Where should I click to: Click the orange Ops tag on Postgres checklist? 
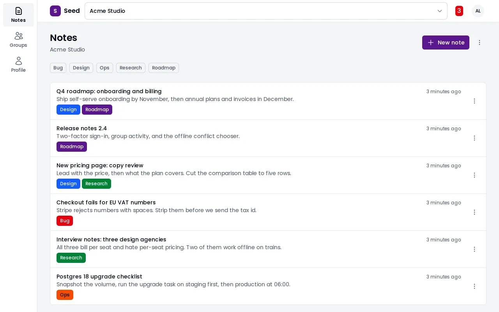click(65, 295)
